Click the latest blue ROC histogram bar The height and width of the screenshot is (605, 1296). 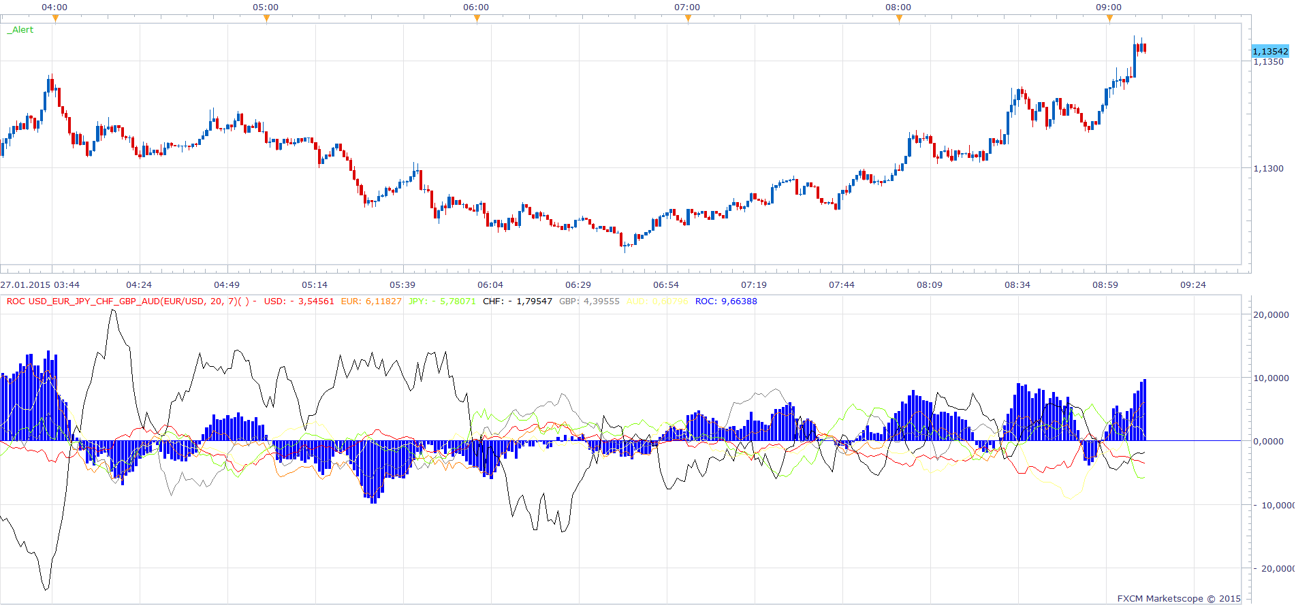pyautogui.click(x=1145, y=410)
